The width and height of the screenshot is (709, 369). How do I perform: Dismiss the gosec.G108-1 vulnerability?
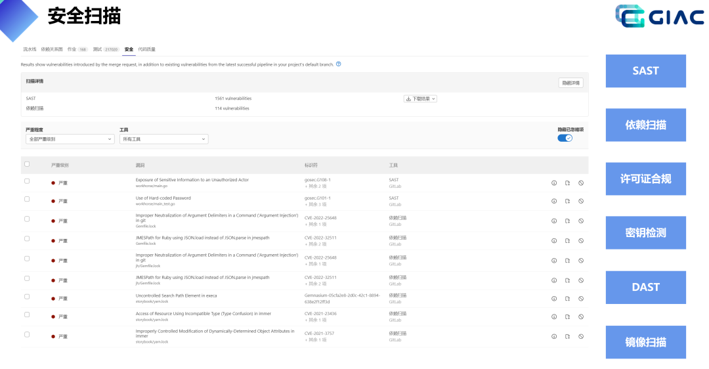581,183
